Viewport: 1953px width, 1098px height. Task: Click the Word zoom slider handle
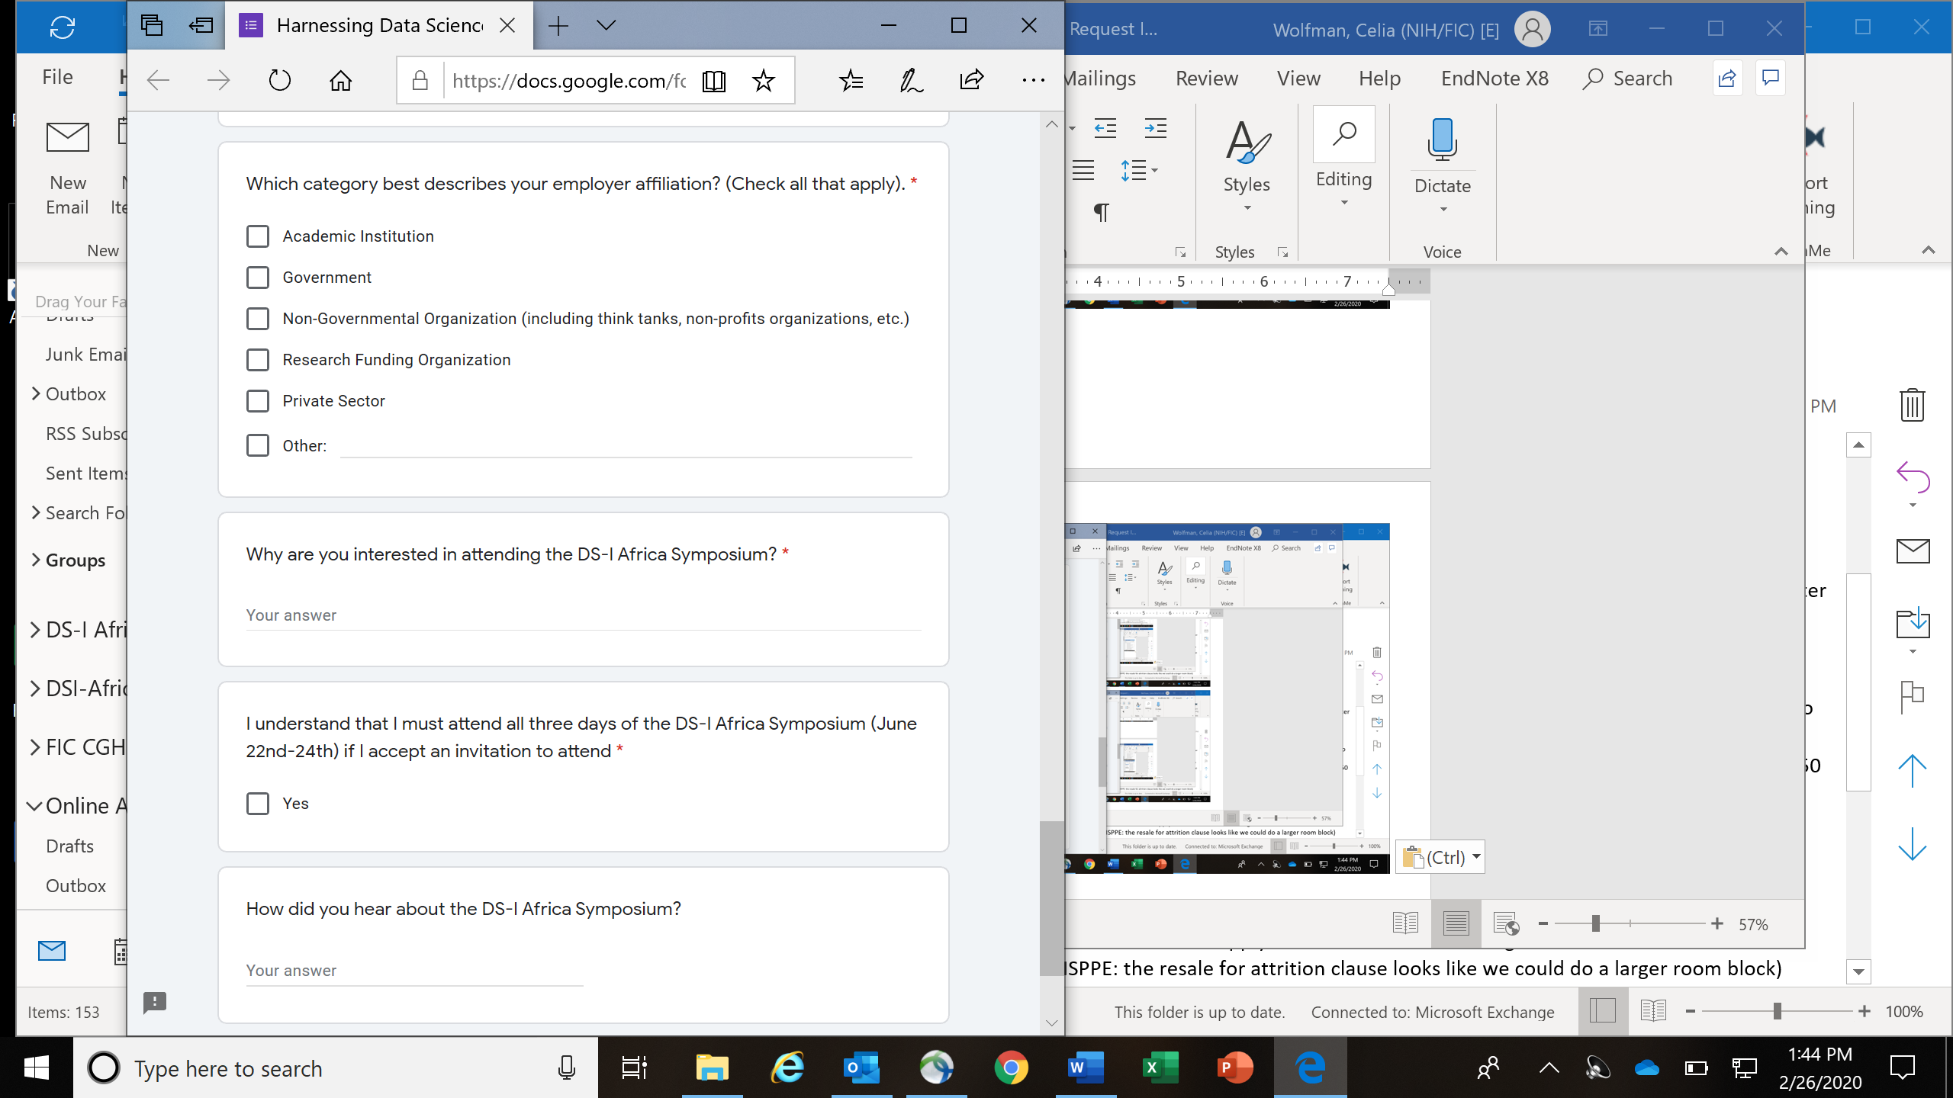tap(1595, 924)
